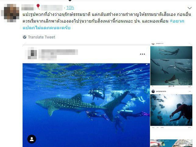This screenshot has width=196, height=147.
Task: Click the red balloon emoji beside the username
Action: click(x=38, y=7)
